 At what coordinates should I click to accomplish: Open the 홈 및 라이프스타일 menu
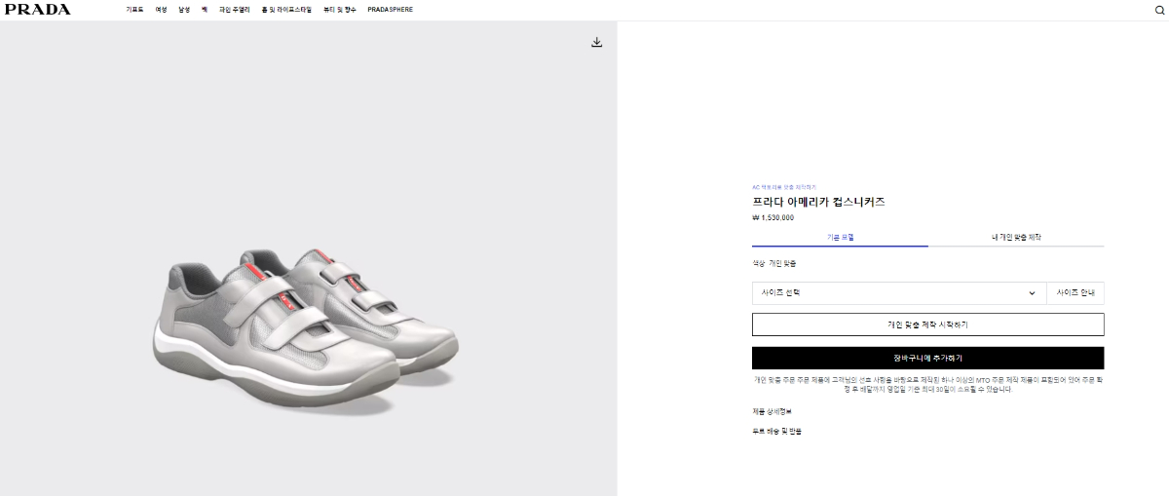pos(286,10)
